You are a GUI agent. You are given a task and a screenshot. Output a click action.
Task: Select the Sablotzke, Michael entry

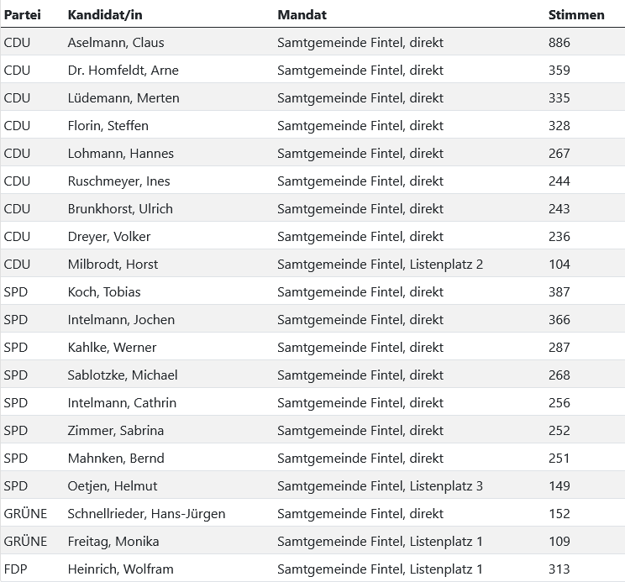pos(123,375)
